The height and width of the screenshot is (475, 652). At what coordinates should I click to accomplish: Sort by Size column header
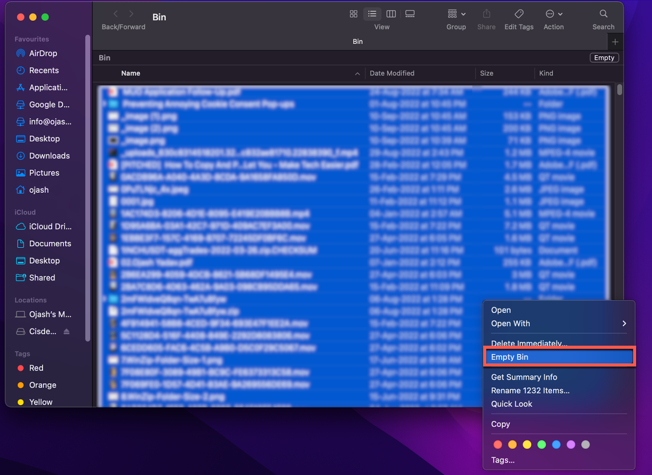click(x=487, y=73)
